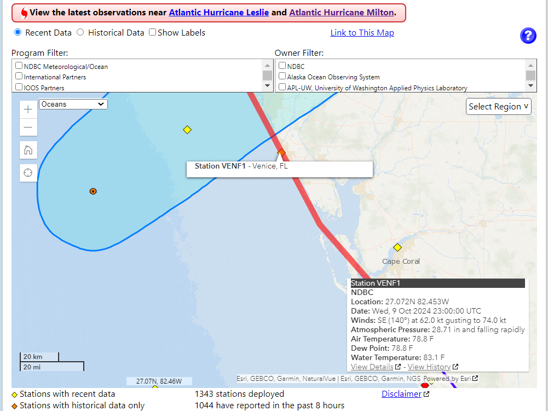Zoom in on the map

(x=28, y=109)
